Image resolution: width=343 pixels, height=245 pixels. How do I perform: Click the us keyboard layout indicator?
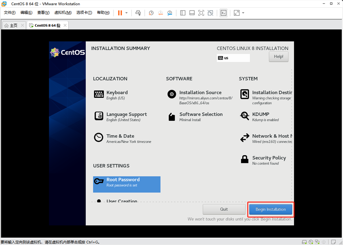[x=233, y=58]
